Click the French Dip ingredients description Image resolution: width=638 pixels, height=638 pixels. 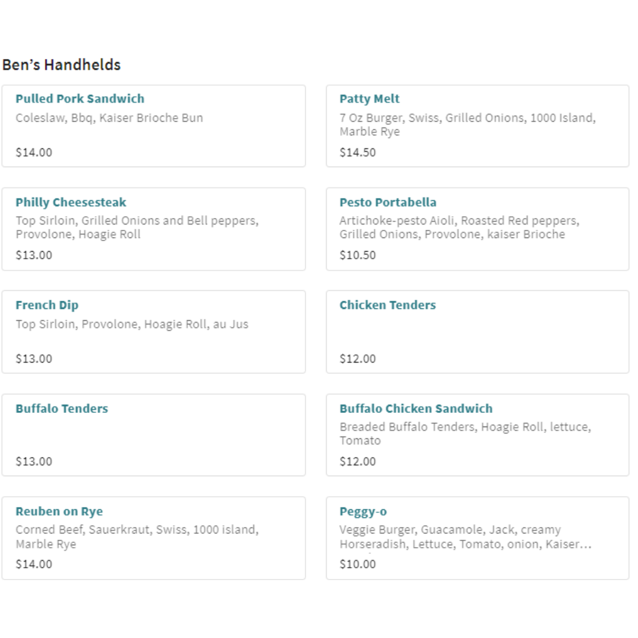pyautogui.click(x=132, y=324)
